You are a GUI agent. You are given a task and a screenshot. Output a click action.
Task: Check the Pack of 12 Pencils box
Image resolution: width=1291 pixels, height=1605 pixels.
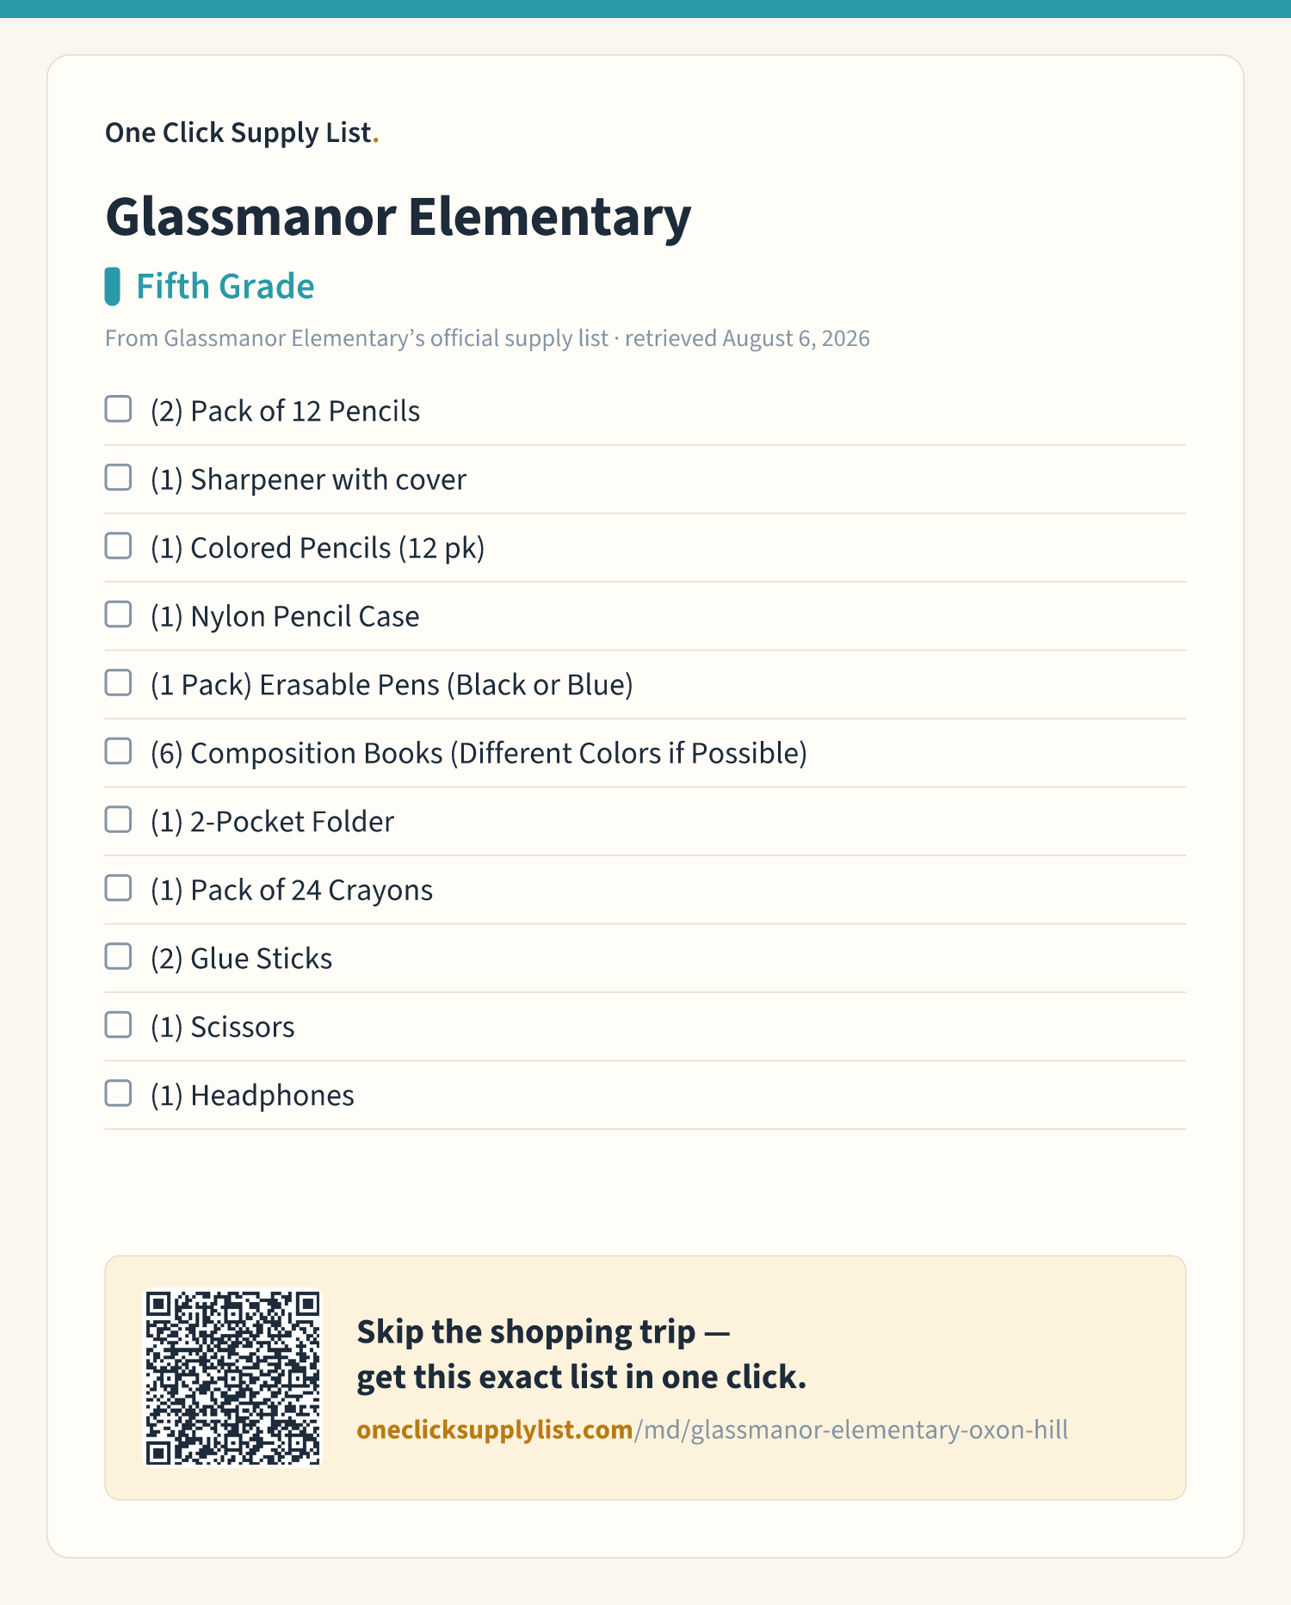coord(118,409)
